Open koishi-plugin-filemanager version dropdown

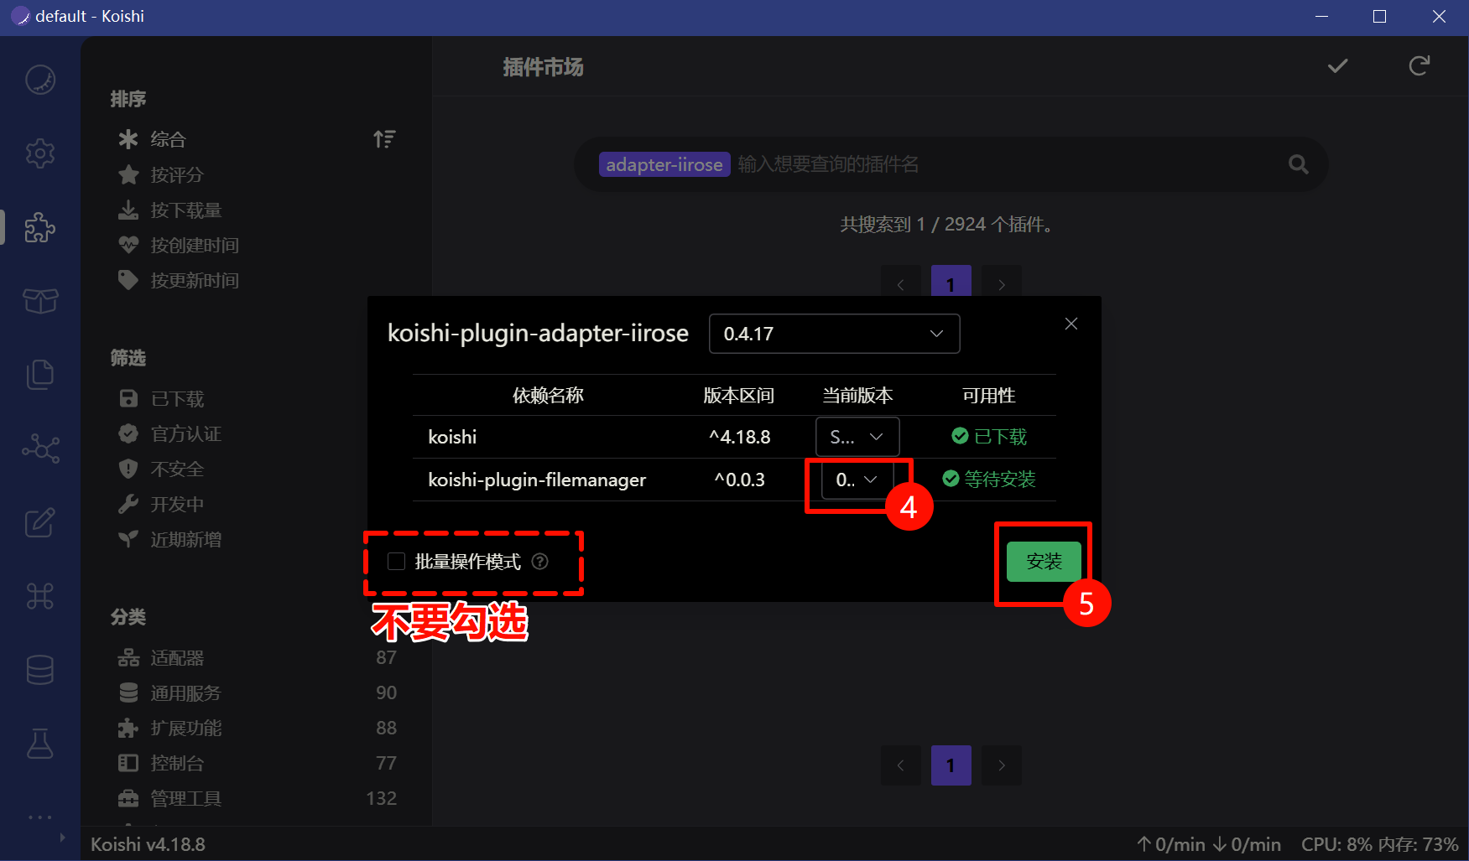click(857, 480)
